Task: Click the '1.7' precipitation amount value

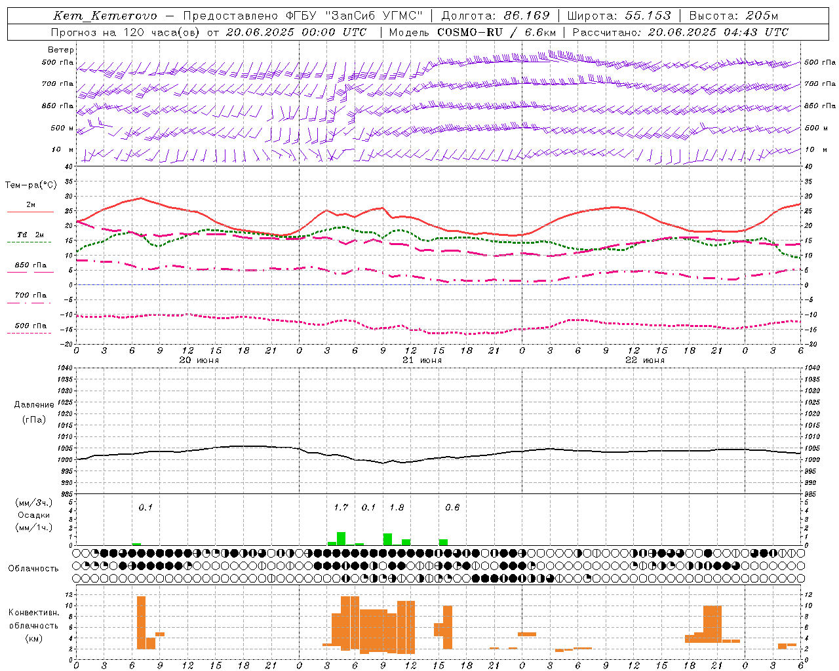Action: click(341, 508)
